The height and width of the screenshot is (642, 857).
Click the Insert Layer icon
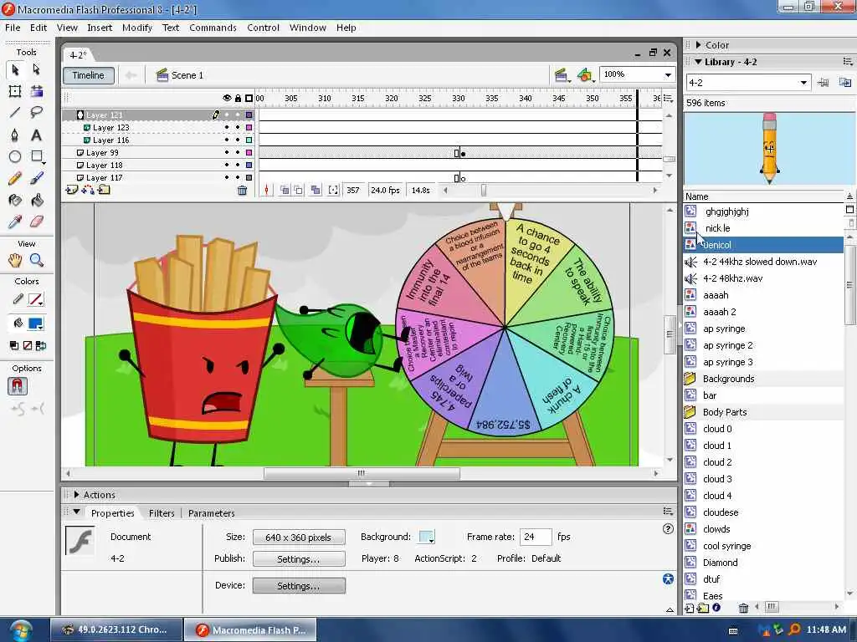72,190
